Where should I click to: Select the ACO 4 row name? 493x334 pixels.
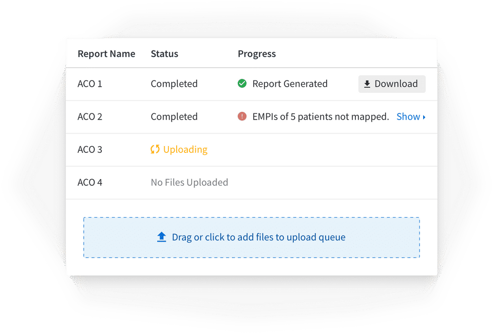(x=90, y=182)
